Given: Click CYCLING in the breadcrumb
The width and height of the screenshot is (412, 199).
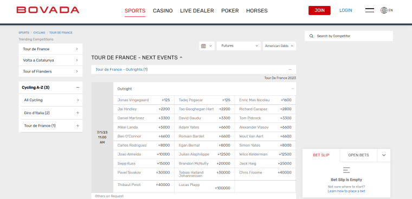Looking at the screenshot, I should click(x=39, y=33).
